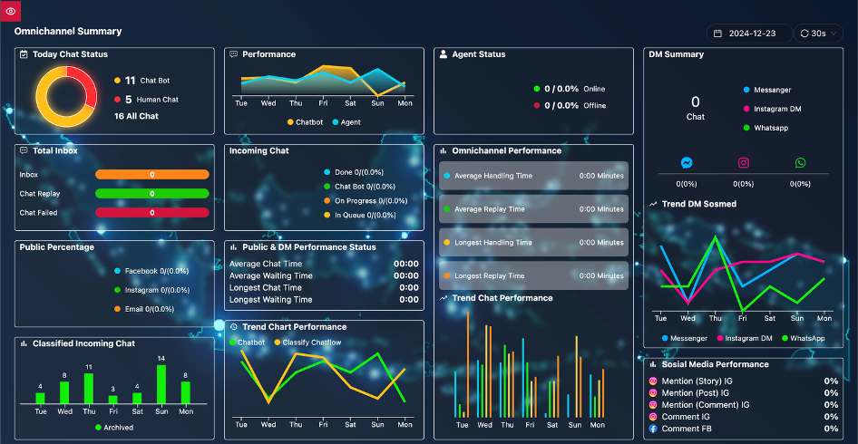Click the Today Chat Status clipboard icon
Image resolution: width=858 pixels, height=444 pixels.
(24, 54)
